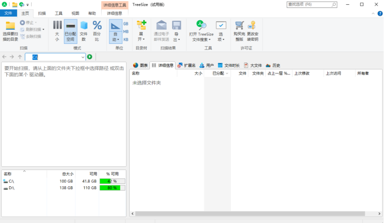Click the Buy Full Version cart icon
384x223 pixels.
(239, 25)
